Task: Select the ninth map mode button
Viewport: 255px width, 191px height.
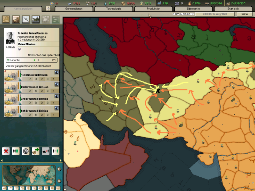Action: [52, 188]
